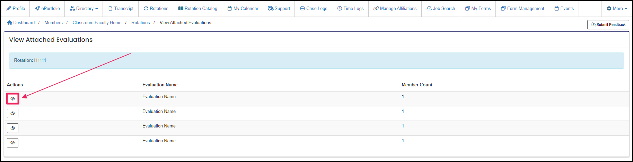Screen dimensions: 633x162
Task: Open the Events page
Action: click(564, 8)
